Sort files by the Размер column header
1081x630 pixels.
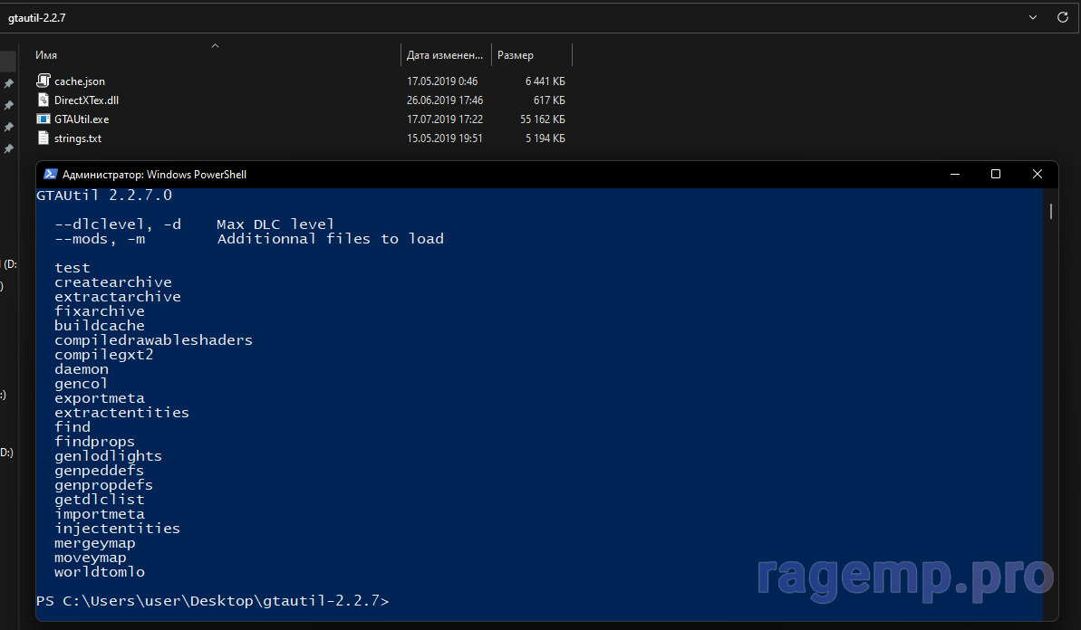point(516,55)
